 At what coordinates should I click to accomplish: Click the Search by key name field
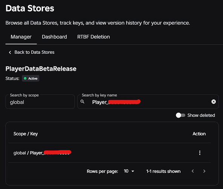(148, 102)
